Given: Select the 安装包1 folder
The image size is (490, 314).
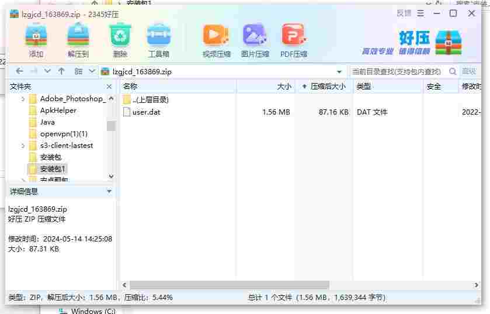Looking at the screenshot, I should pos(47,169).
